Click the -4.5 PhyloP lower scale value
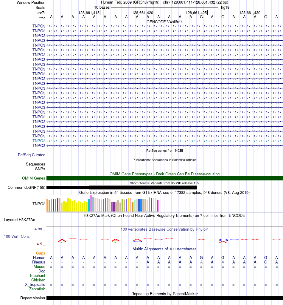The width and height of the screenshot is (283, 305). [39, 244]
